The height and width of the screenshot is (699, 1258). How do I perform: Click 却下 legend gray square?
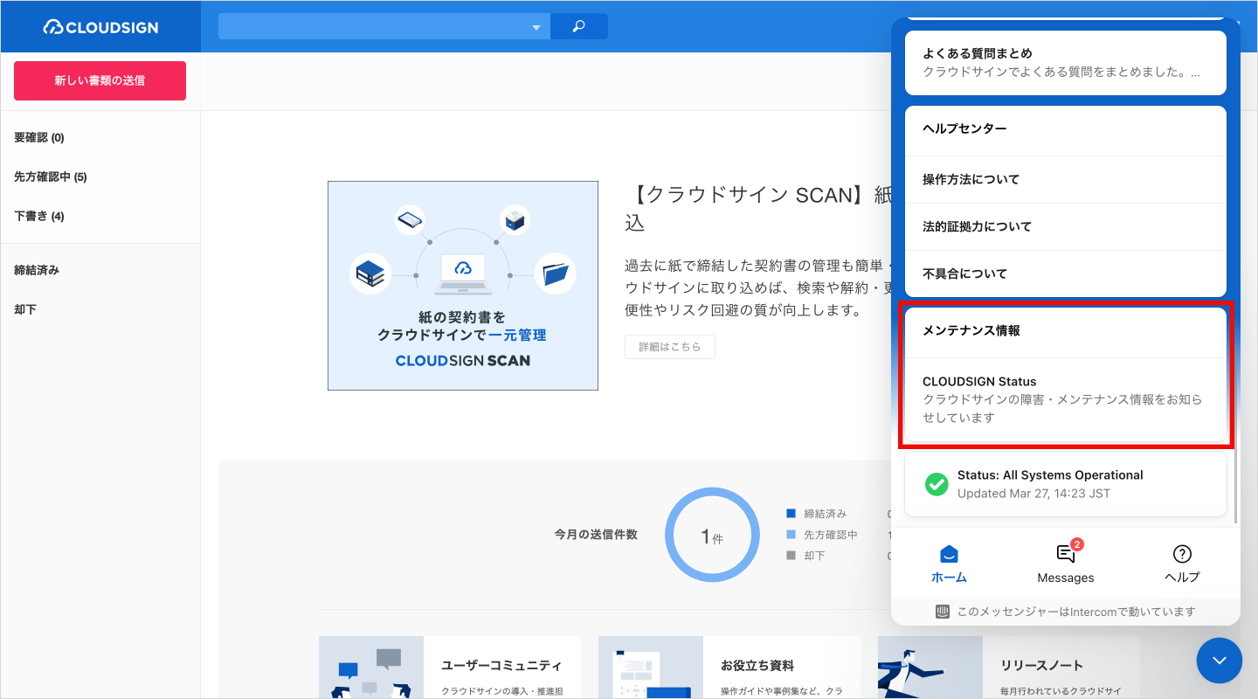tap(791, 556)
